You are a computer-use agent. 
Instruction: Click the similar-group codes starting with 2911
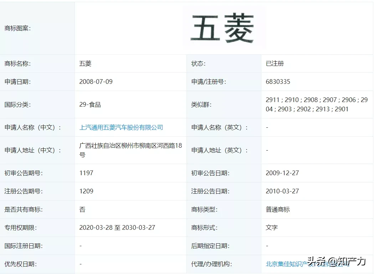(x=317, y=104)
